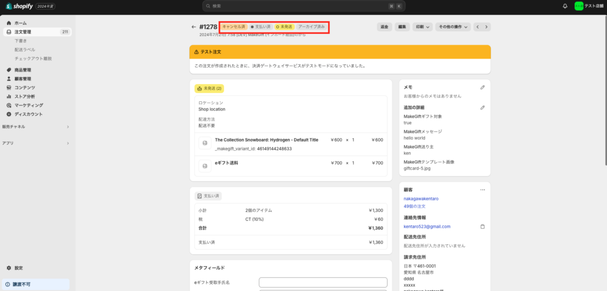The height and width of the screenshot is (291, 607).
Task: Click the ストア分析 bar chart icon
Action: tap(9, 96)
